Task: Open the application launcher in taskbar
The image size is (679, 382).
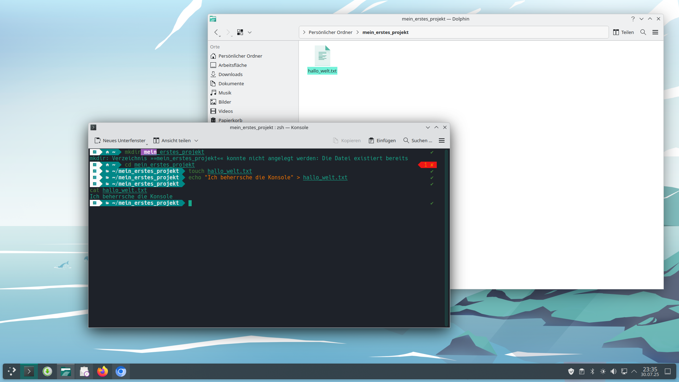Action: (12, 371)
